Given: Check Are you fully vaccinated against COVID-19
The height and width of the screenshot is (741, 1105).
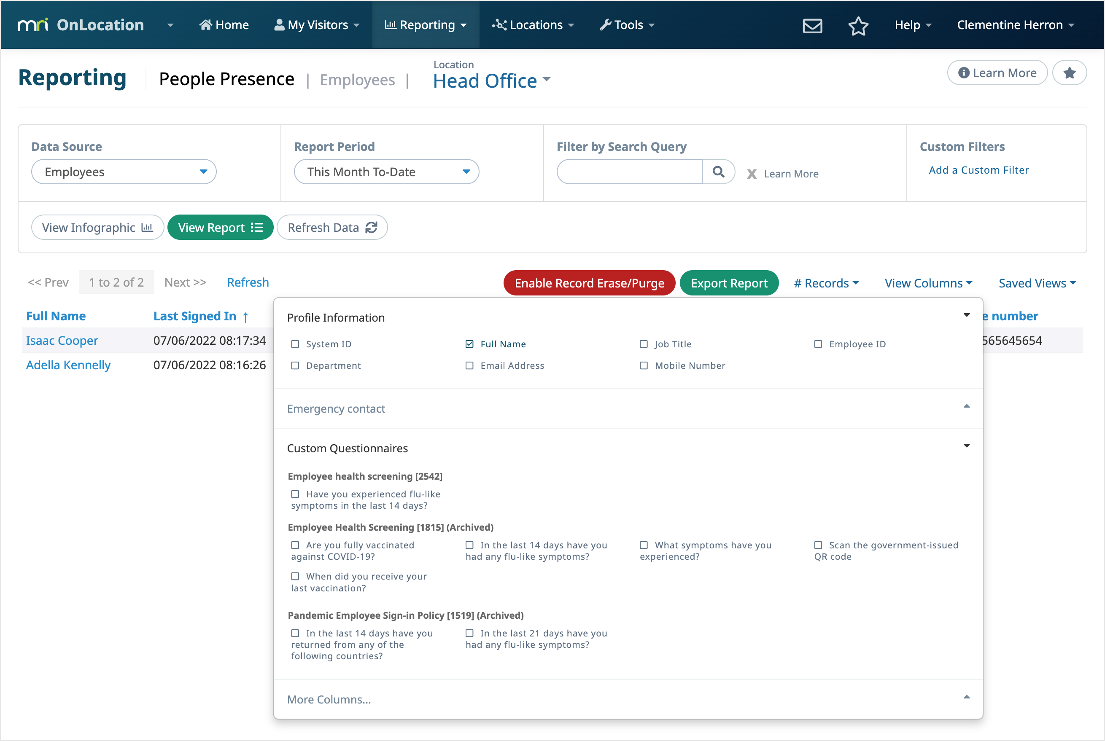Looking at the screenshot, I should pos(295,545).
